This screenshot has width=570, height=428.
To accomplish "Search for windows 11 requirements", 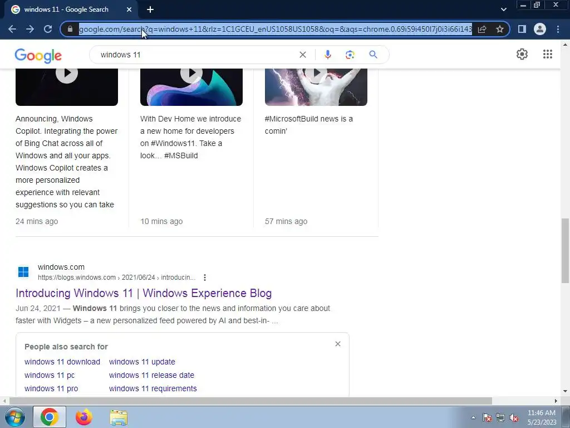I will [x=153, y=388].
